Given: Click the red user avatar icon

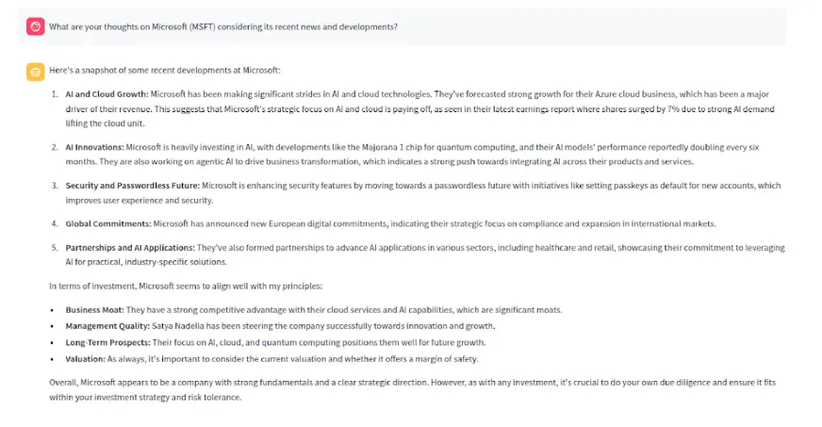Looking at the screenshot, I should coord(35,26).
